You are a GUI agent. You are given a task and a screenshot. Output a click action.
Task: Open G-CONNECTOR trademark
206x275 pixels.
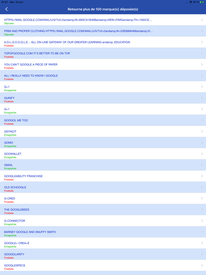pos(103,221)
